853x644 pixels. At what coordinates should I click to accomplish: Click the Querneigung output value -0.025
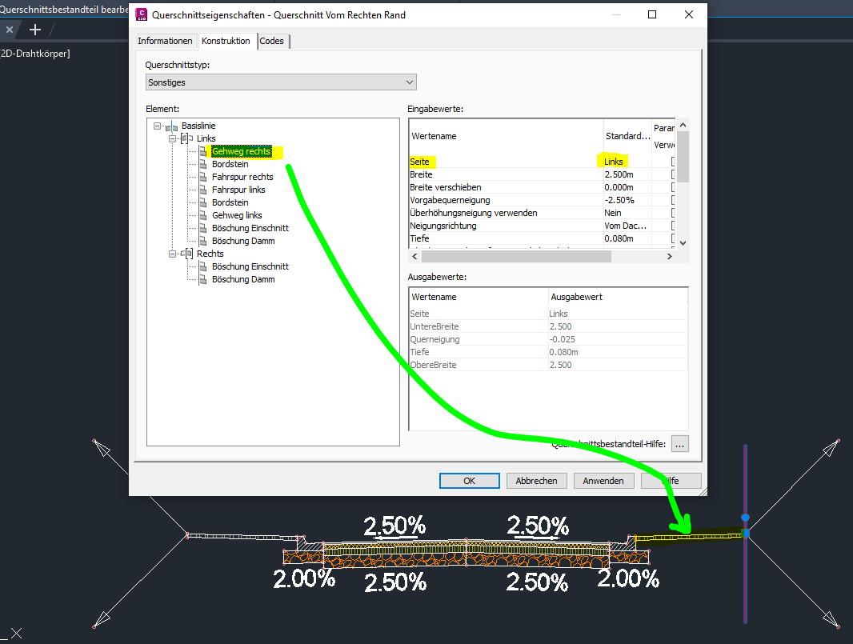click(x=562, y=339)
